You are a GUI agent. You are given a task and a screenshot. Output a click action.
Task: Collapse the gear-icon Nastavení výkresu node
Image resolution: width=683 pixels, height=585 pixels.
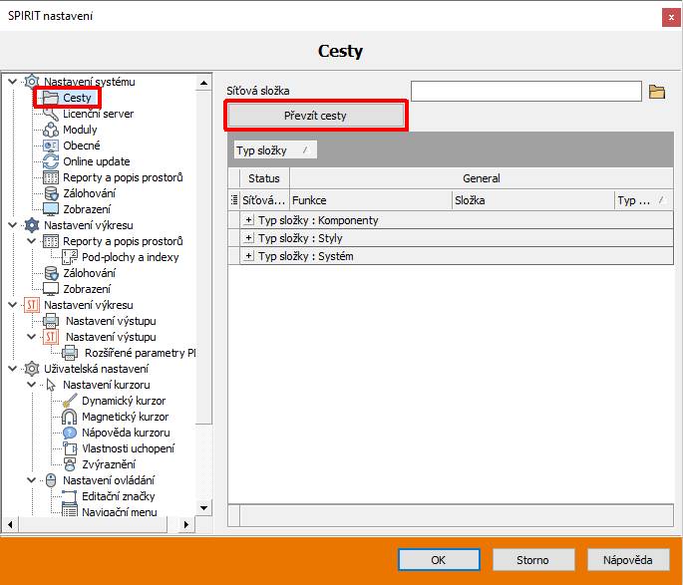pyautogui.click(x=13, y=225)
